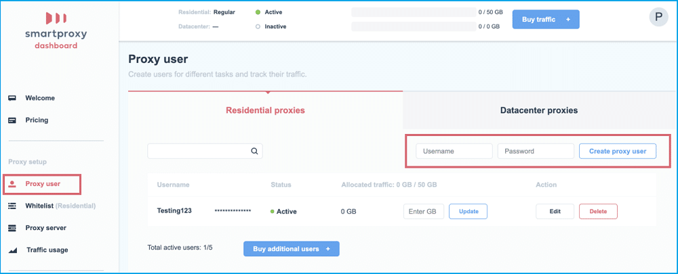Viewport: 678px width, 274px height.
Task: Focus the Username input field
Action: tap(454, 151)
